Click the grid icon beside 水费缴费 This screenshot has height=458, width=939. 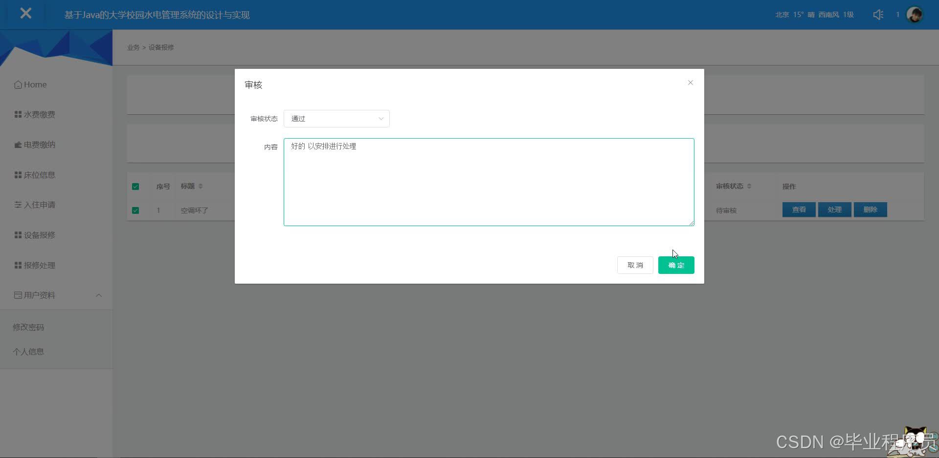click(18, 114)
